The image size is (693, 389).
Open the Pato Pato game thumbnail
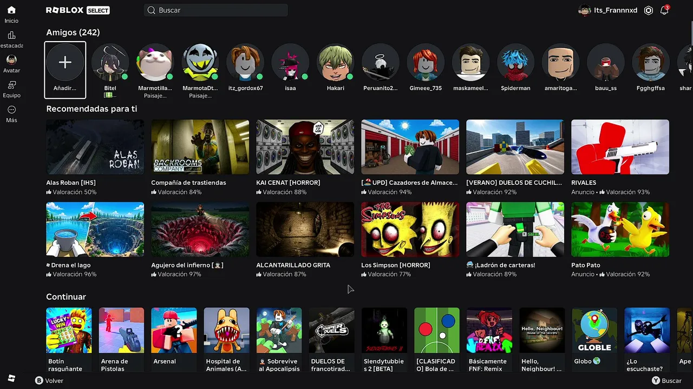coord(620,230)
